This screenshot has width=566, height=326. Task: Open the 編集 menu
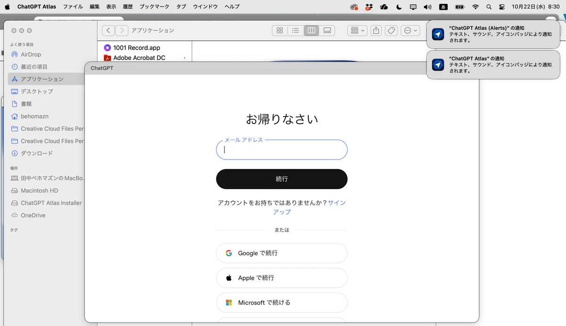(94, 7)
